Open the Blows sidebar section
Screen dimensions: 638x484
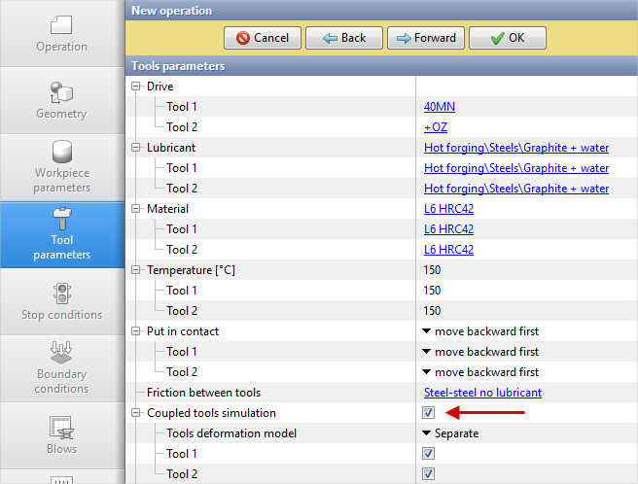[61, 434]
